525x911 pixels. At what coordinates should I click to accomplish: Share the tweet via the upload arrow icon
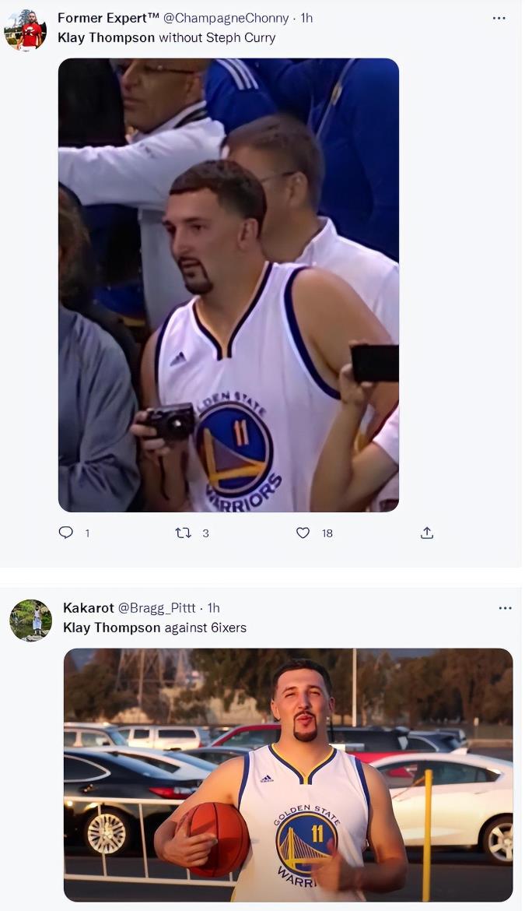tap(426, 533)
